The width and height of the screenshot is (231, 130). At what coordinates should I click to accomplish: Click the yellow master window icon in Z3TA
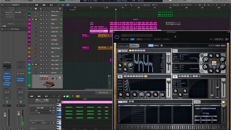pyautogui.click(x=223, y=102)
